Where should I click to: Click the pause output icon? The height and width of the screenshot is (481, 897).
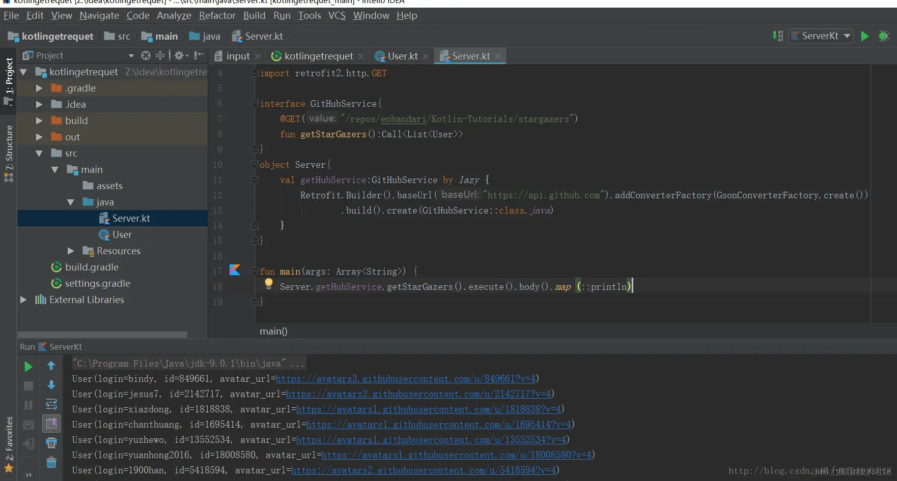[x=29, y=405]
